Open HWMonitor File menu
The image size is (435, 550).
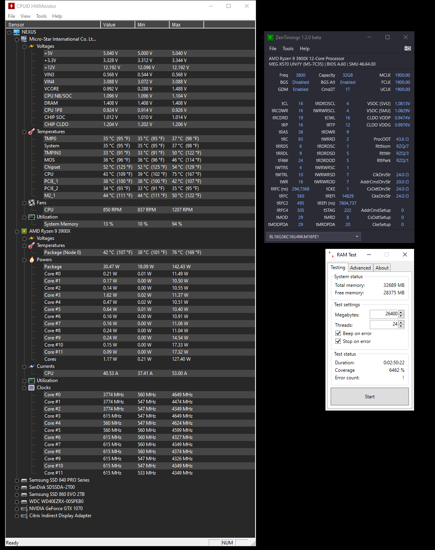point(11,16)
